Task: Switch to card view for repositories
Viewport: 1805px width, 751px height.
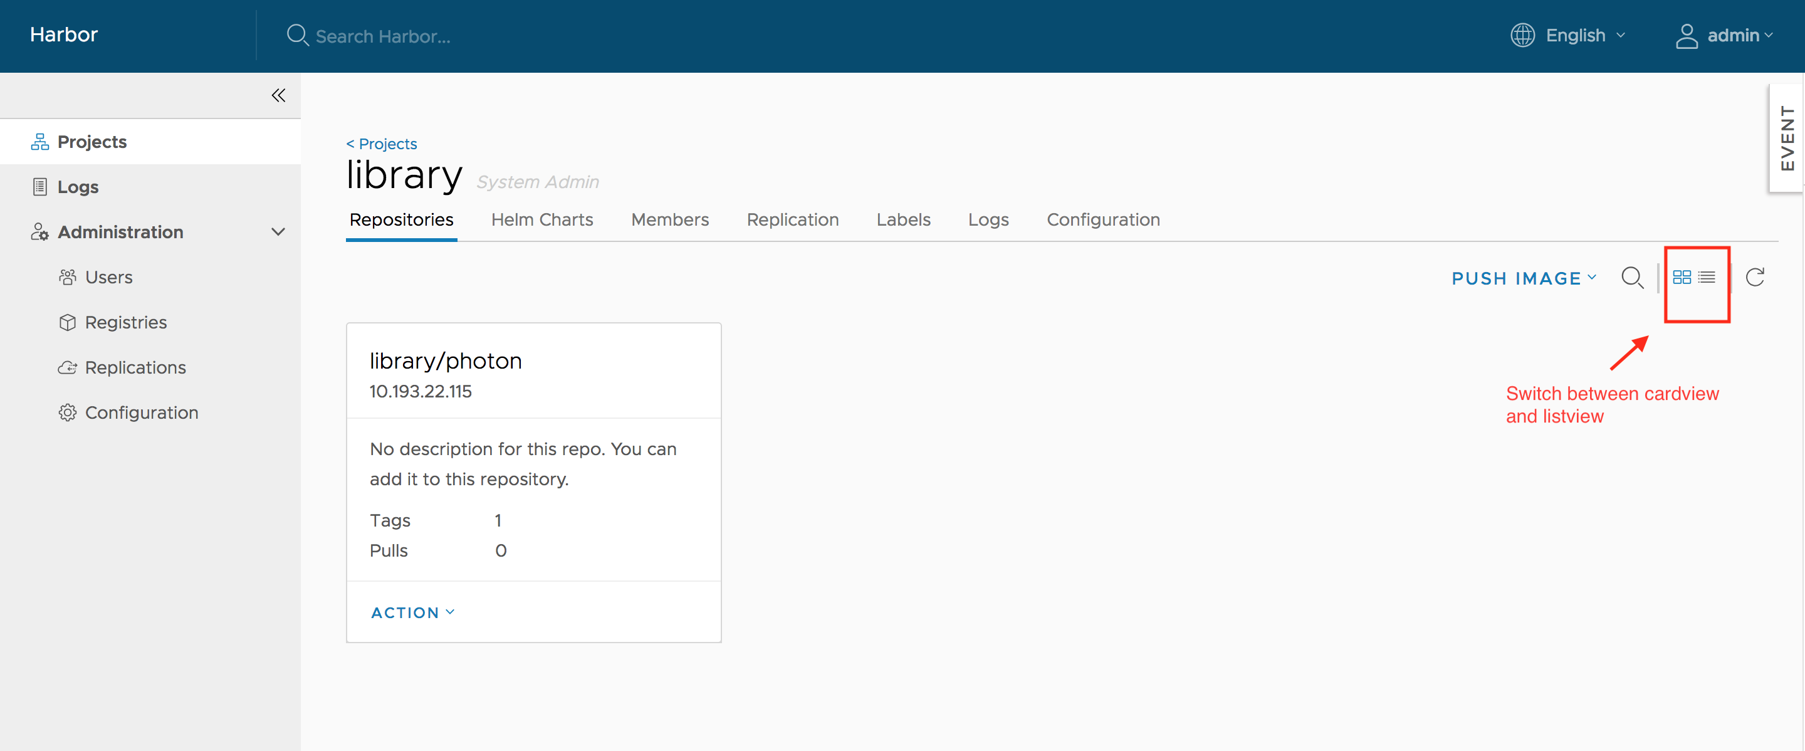Action: [x=1682, y=276]
